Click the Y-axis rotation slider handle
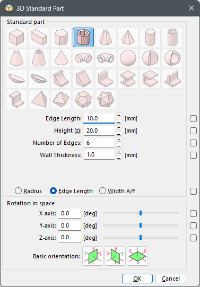Screen dimensions: 200x287 coord(141,225)
